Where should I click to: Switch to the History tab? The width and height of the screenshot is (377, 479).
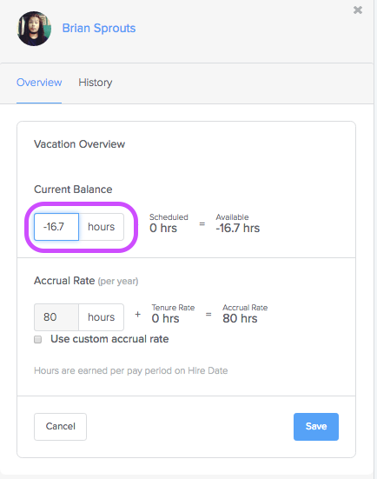(96, 83)
